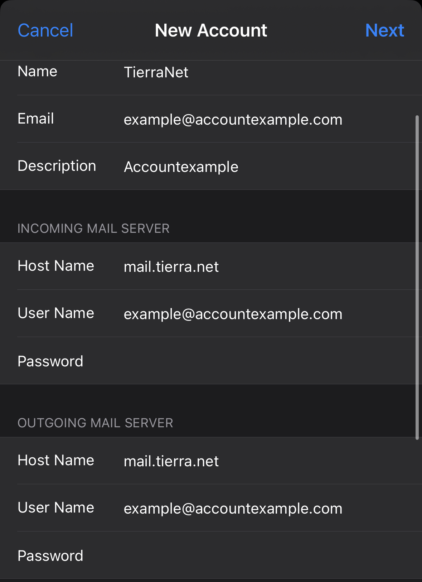422x582 pixels.
Task: Tap the Email row label
Action: (x=36, y=119)
